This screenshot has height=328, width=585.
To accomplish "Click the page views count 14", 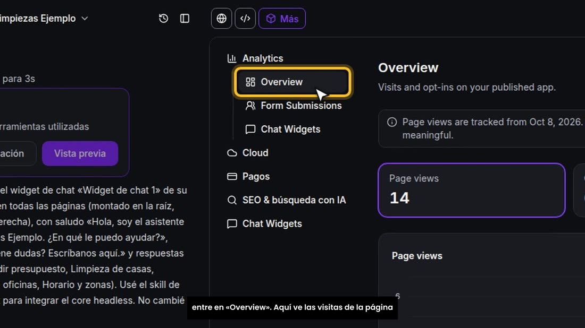I will click(x=399, y=198).
